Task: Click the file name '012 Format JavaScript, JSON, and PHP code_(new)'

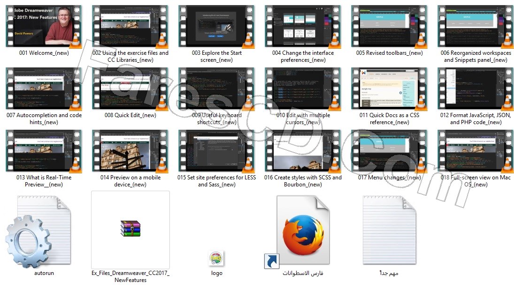Action: (476, 119)
